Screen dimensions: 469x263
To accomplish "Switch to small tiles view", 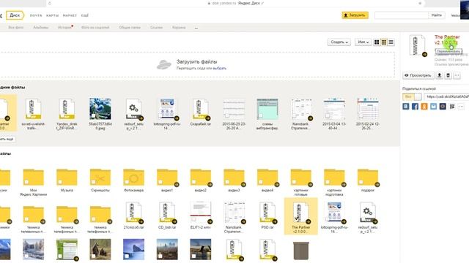I will (384, 42).
